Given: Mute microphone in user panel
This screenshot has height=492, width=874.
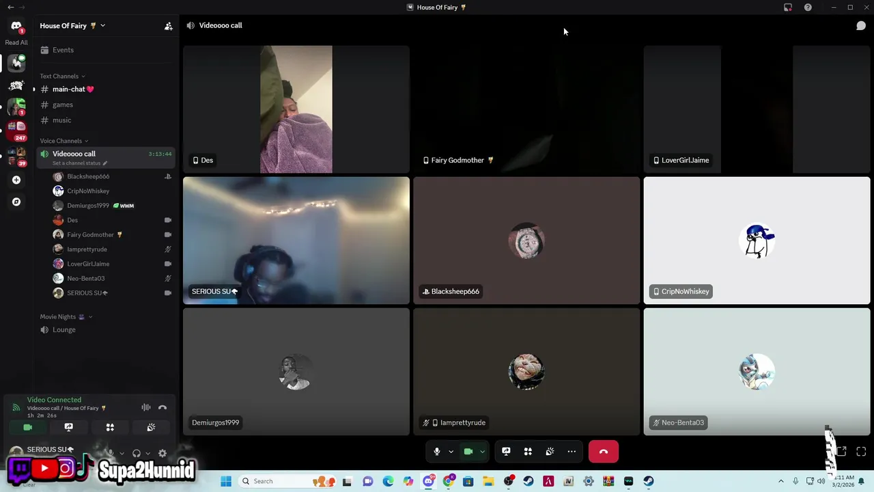Looking at the screenshot, I should click(111, 453).
